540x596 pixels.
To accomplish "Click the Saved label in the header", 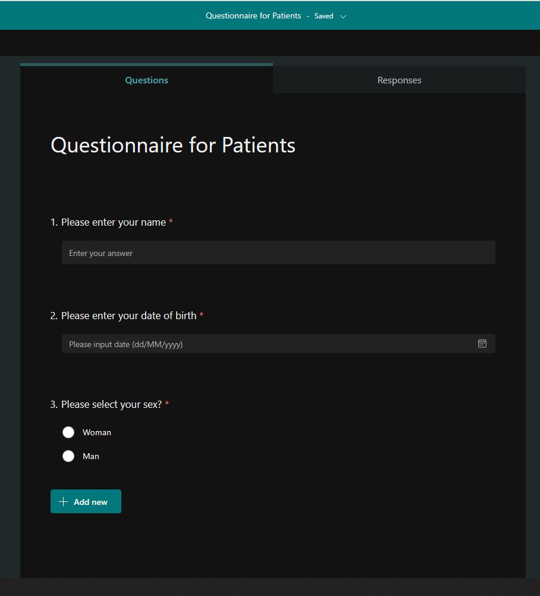I will [324, 16].
